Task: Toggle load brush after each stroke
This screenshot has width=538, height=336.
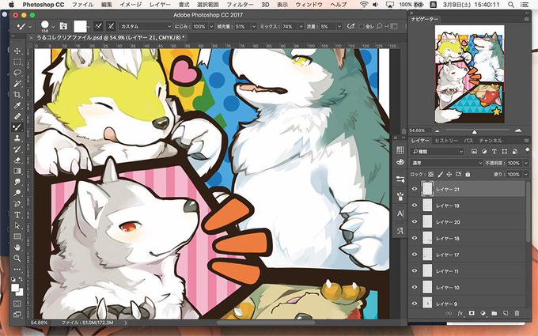Action: (x=98, y=26)
